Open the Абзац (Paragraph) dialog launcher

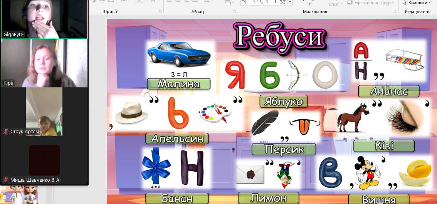(x=234, y=12)
